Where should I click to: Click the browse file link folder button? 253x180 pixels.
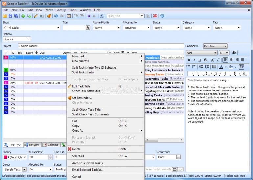(175, 169)
